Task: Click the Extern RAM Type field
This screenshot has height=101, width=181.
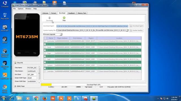Action: coord(32,78)
